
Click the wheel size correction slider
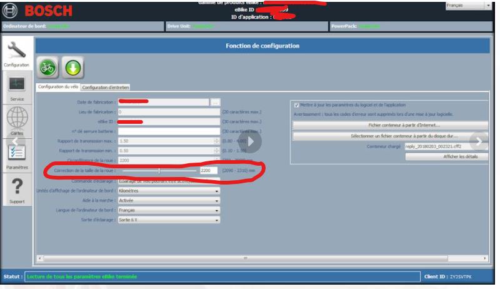pos(159,170)
